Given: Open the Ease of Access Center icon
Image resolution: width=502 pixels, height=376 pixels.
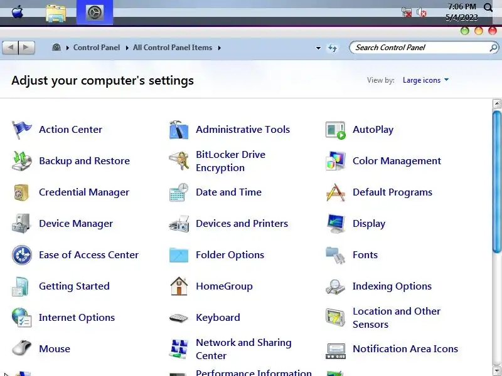Looking at the screenshot, I should point(22,255).
